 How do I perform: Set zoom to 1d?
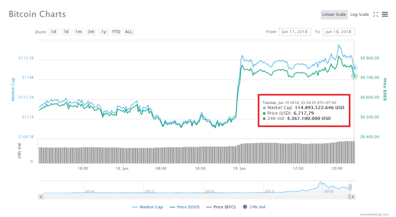click(53, 32)
